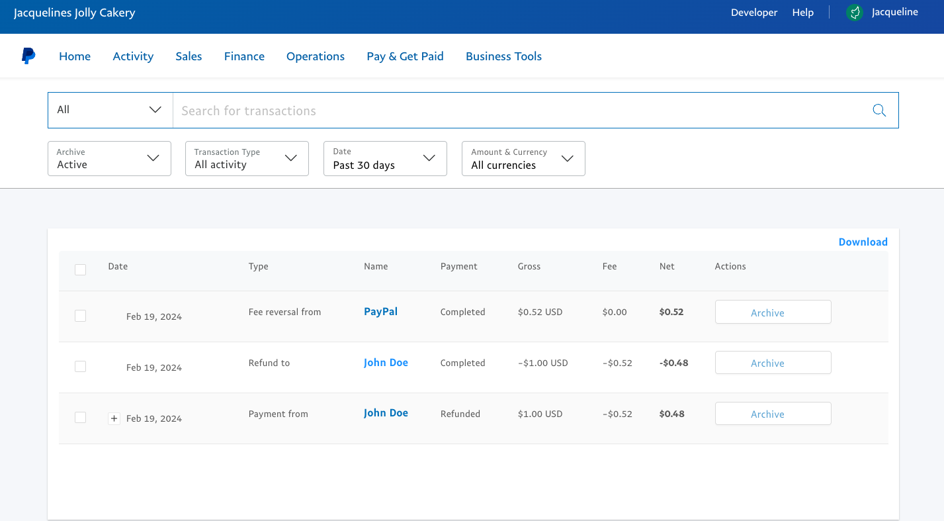Expand the John Doe payment row plus icon

tap(114, 418)
